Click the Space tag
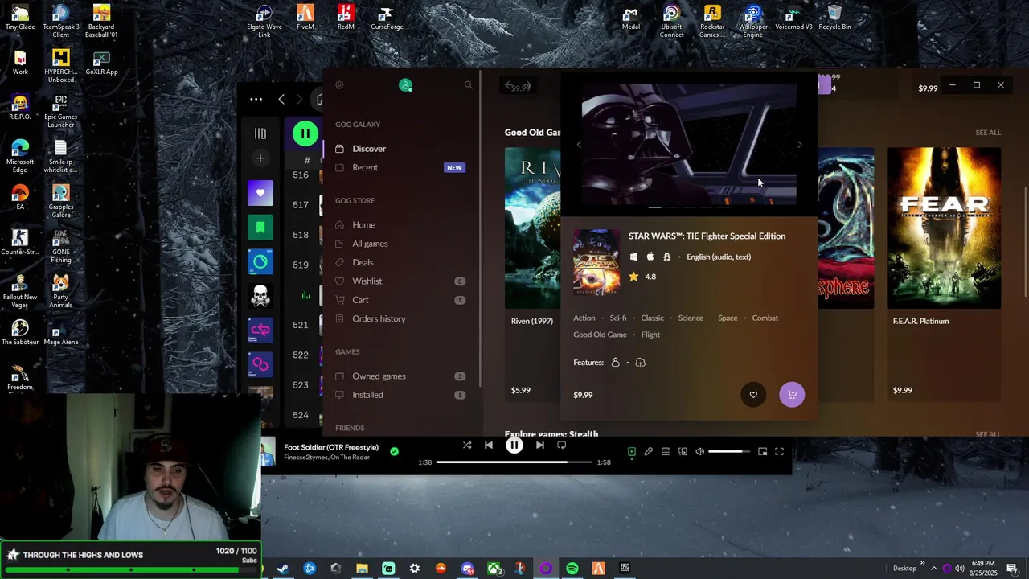Screen dimensions: 1029x579 [x=728, y=318]
